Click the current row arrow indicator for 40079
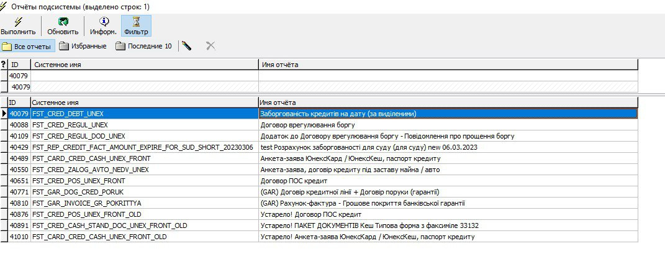 (x=4, y=114)
